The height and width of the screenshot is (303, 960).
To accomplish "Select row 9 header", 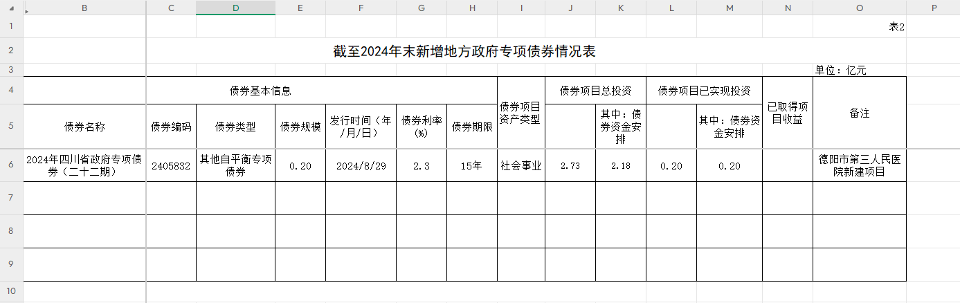I will (x=12, y=264).
